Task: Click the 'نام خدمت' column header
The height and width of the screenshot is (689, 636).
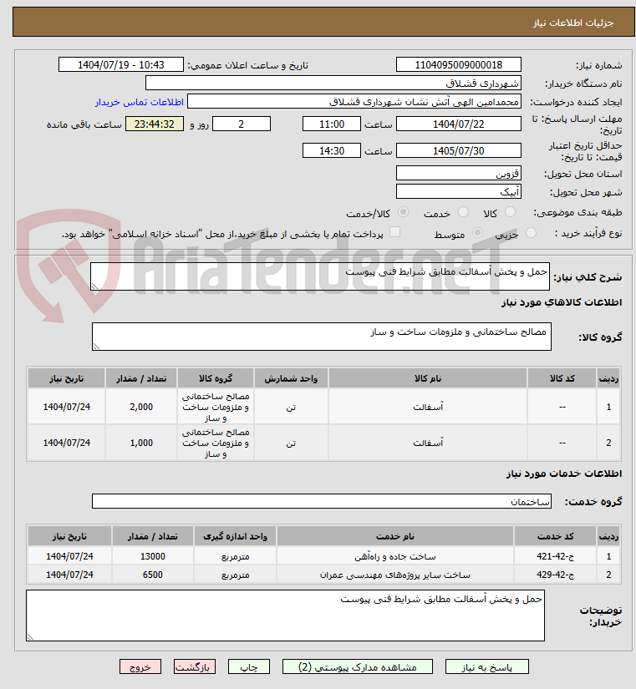Action: pyautogui.click(x=395, y=536)
